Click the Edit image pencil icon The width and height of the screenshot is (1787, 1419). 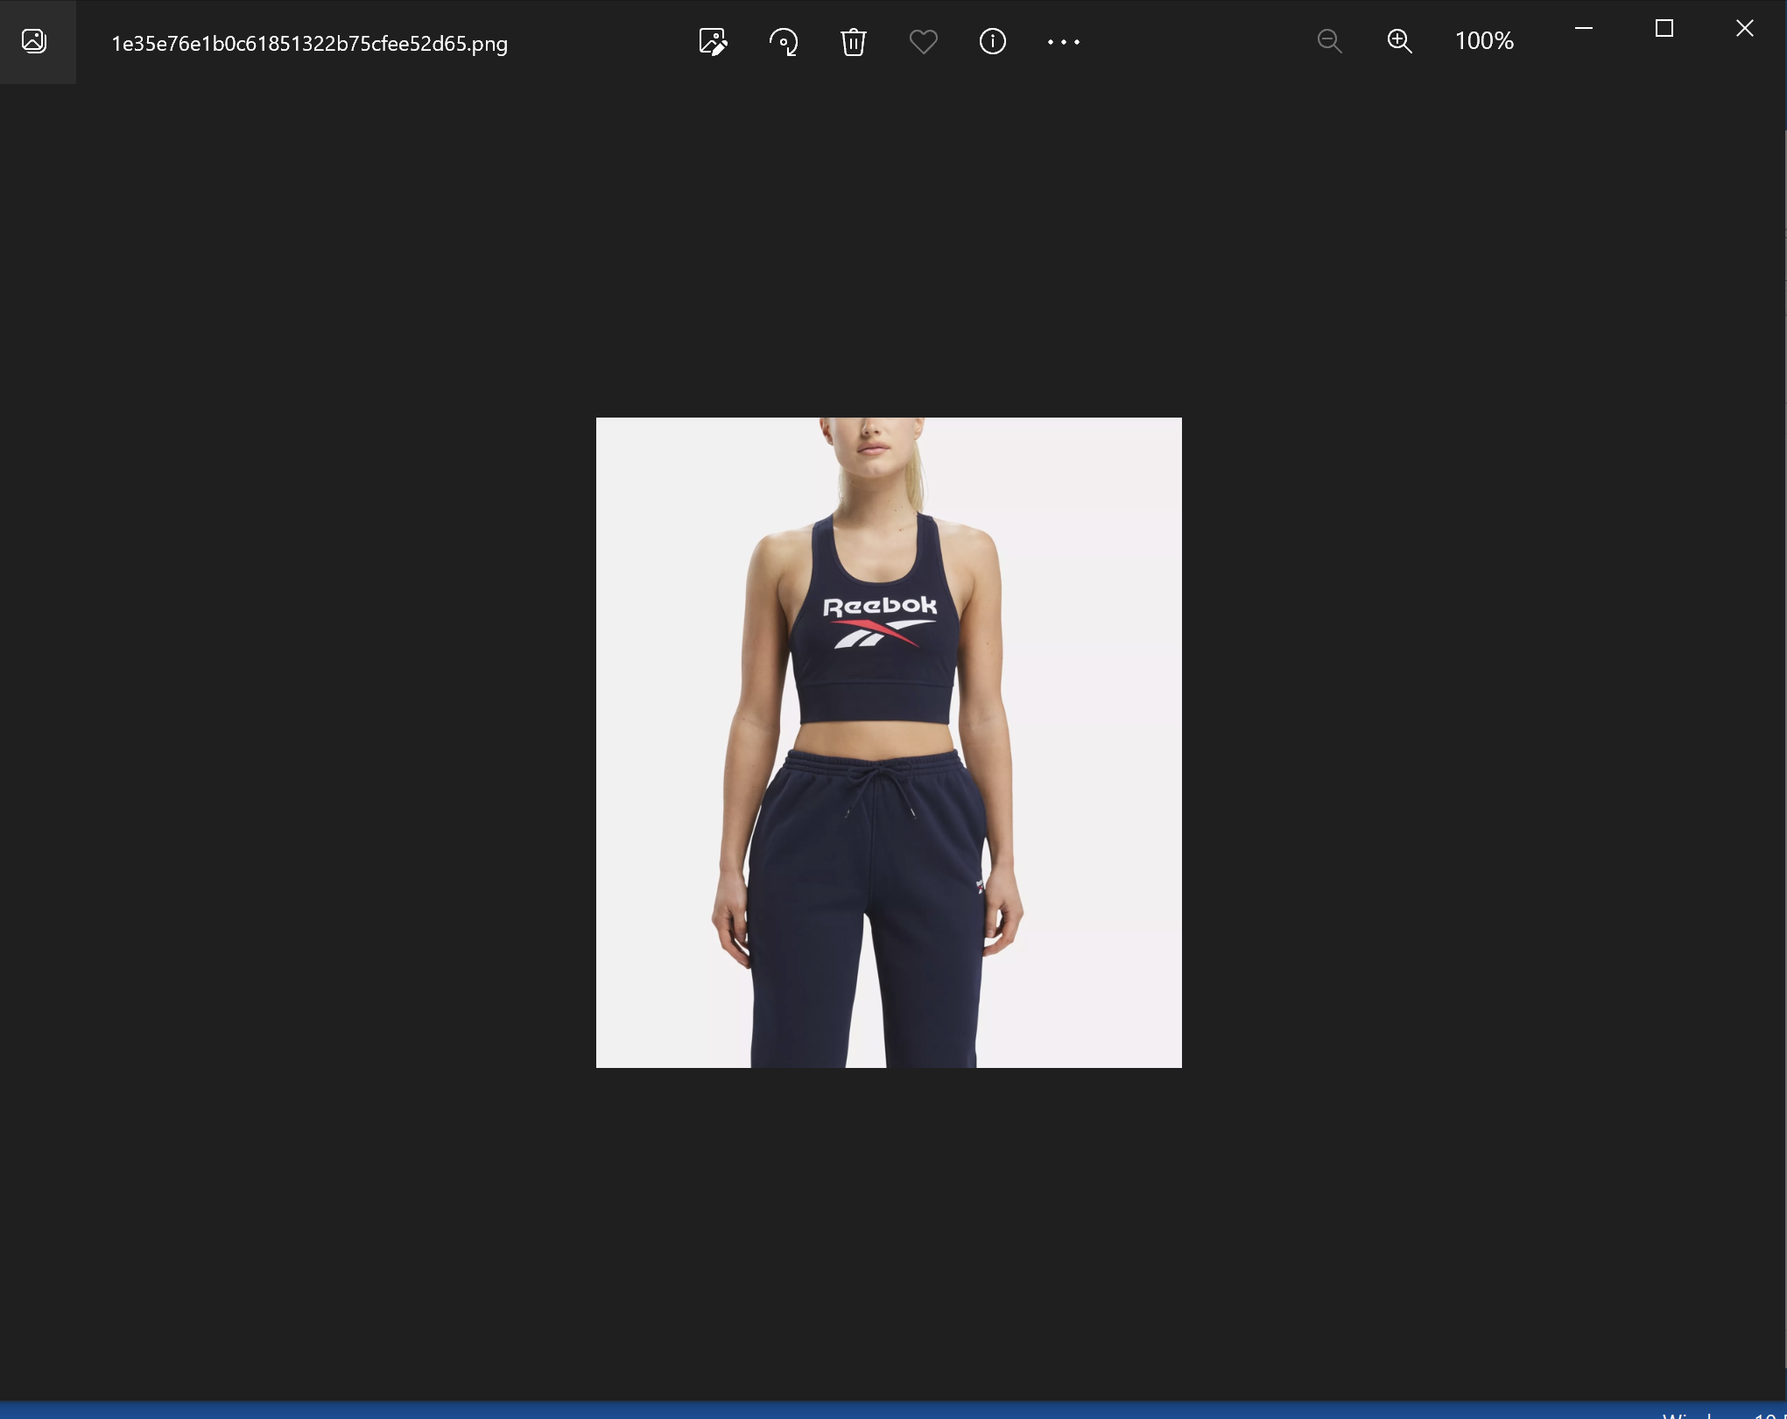click(x=713, y=41)
